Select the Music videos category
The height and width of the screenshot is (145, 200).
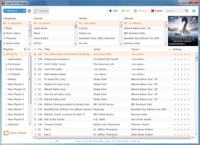coord(15,33)
